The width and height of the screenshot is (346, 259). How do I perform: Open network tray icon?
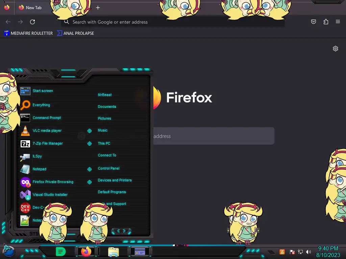click(x=300, y=252)
